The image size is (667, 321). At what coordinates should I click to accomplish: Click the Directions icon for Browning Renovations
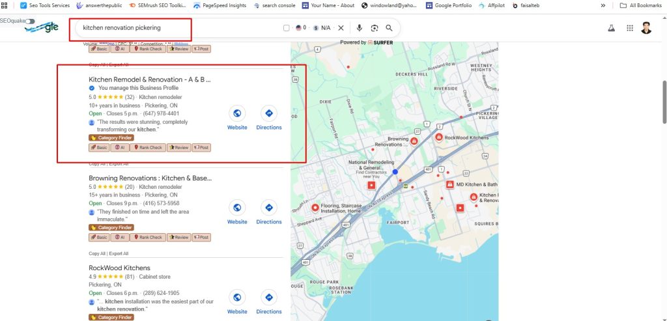pyautogui.click(x=269, y=208)
